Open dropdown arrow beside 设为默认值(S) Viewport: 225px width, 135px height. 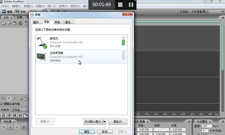(104, 122)
